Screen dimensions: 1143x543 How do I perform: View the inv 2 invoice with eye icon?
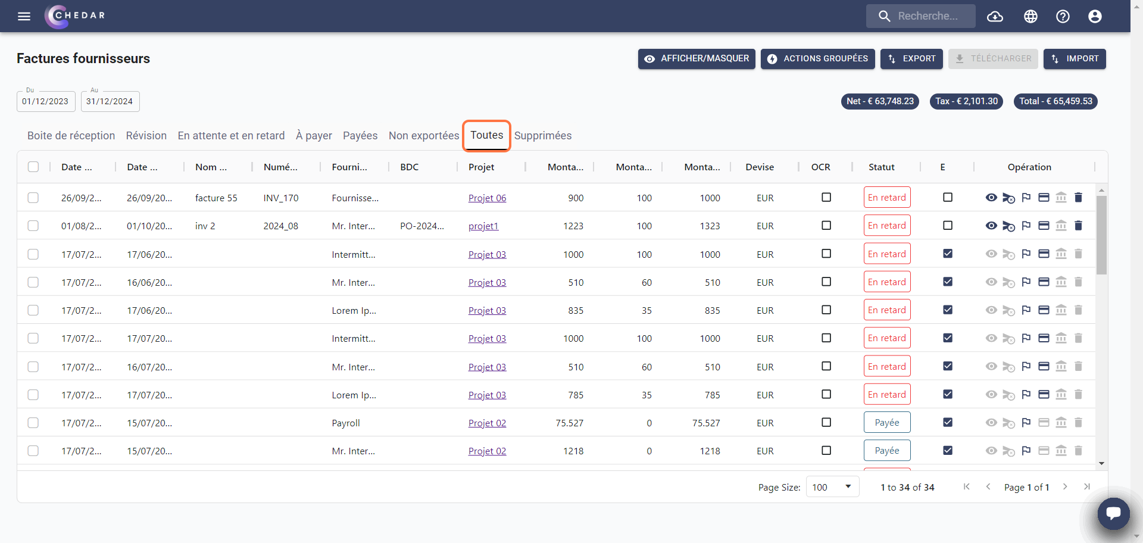click(x=991, y=226)
